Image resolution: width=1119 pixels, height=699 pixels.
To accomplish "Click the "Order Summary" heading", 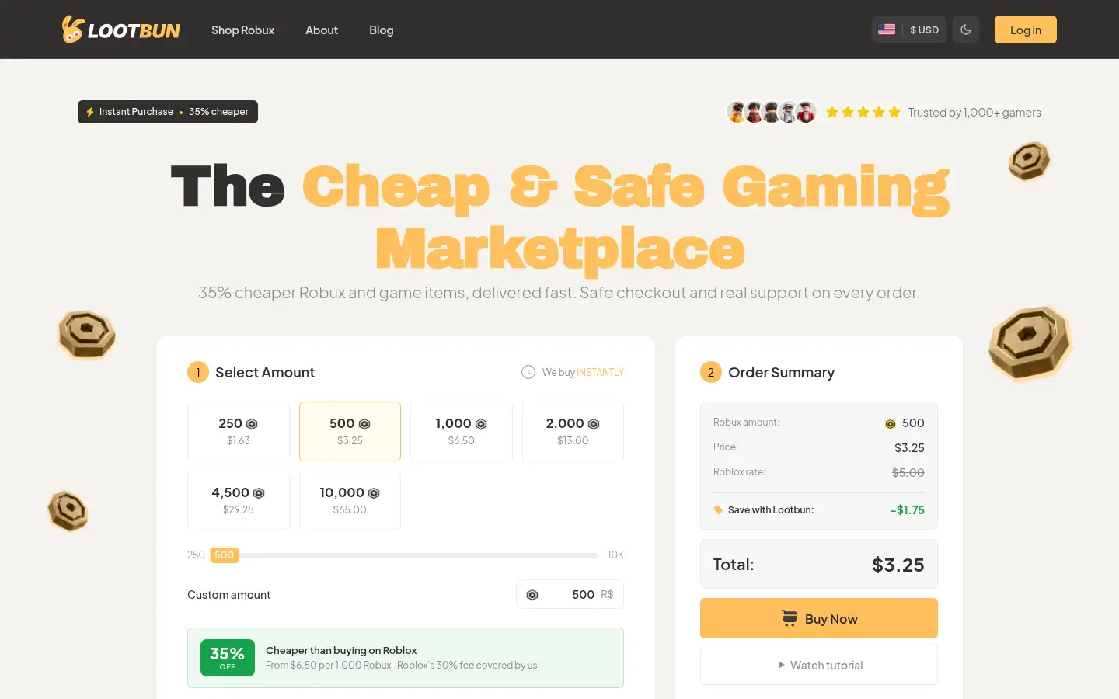I will click(x=781, y=372).
